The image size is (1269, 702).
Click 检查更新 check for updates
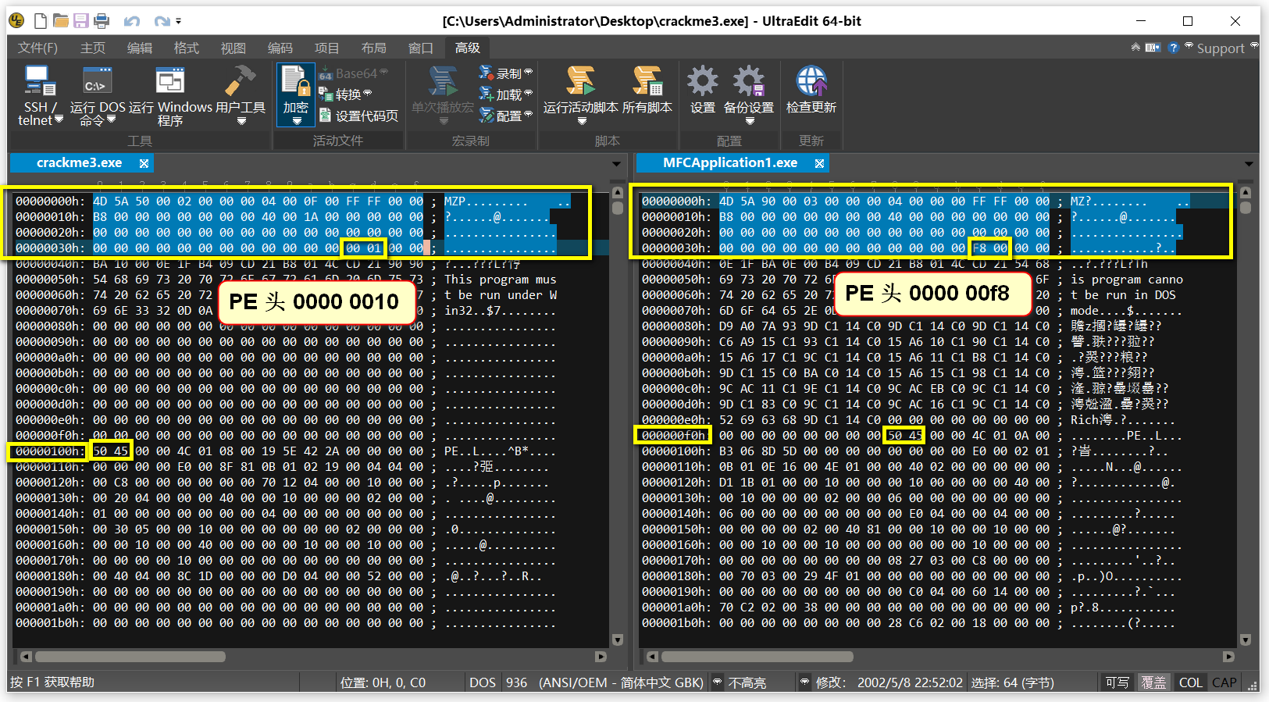tap(811, 90)
